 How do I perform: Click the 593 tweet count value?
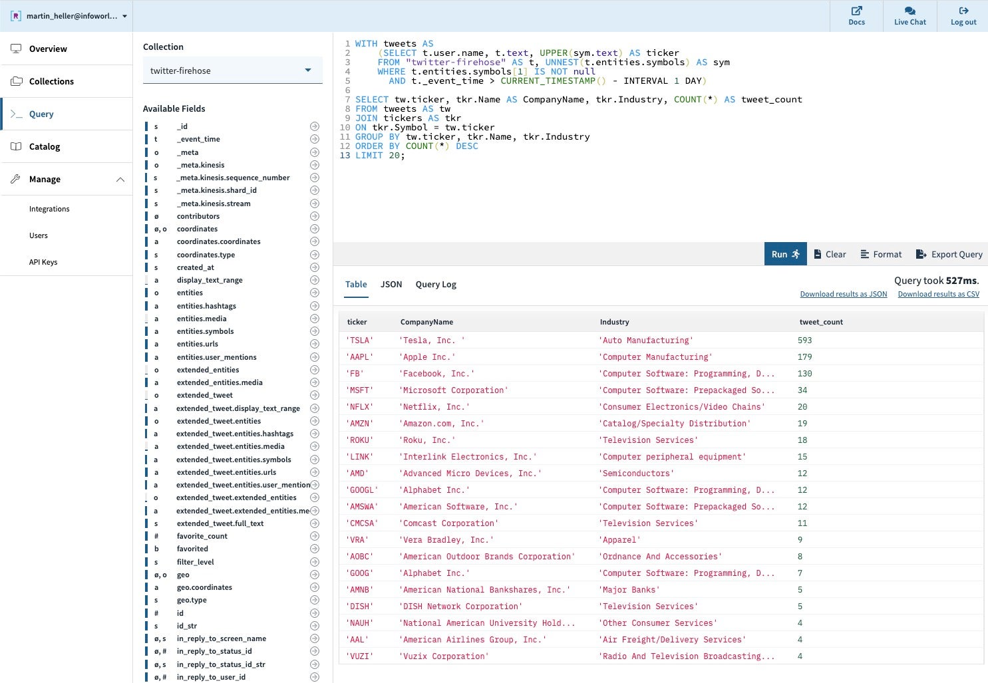tap(805, 341)
